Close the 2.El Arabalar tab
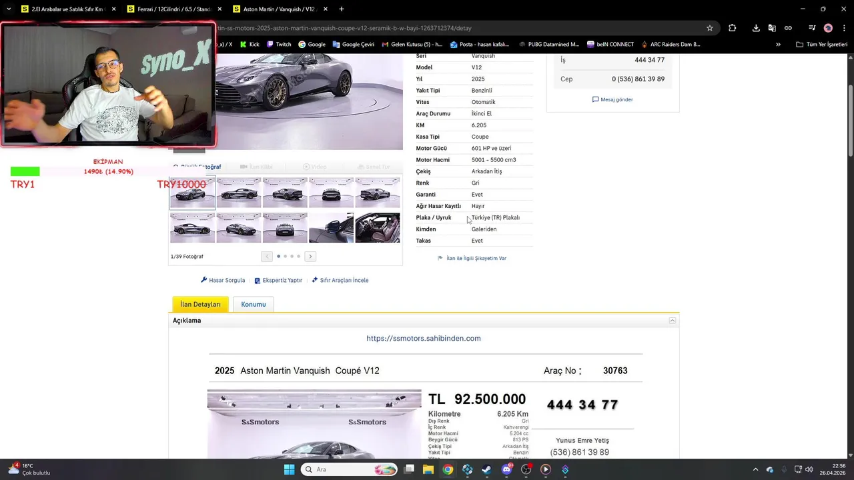854x480 pixels. tap(113, 9)
